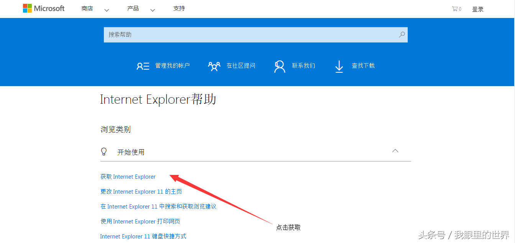Collapse the 开始使用 section chevron
This screenshot has width=515, height=243.
pyautogui.click(x=395, y=150)
